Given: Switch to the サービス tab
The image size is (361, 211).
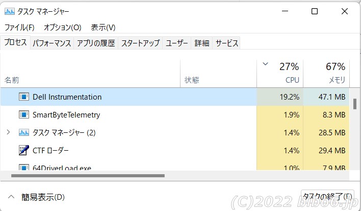Looking at the screenshot, I should pos(226,43).
